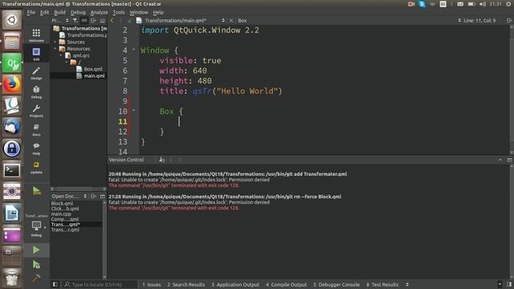
Task: Open the Docs mode
Action: coord(36,129)
